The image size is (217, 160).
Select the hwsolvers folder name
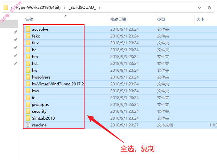point(41,77)
